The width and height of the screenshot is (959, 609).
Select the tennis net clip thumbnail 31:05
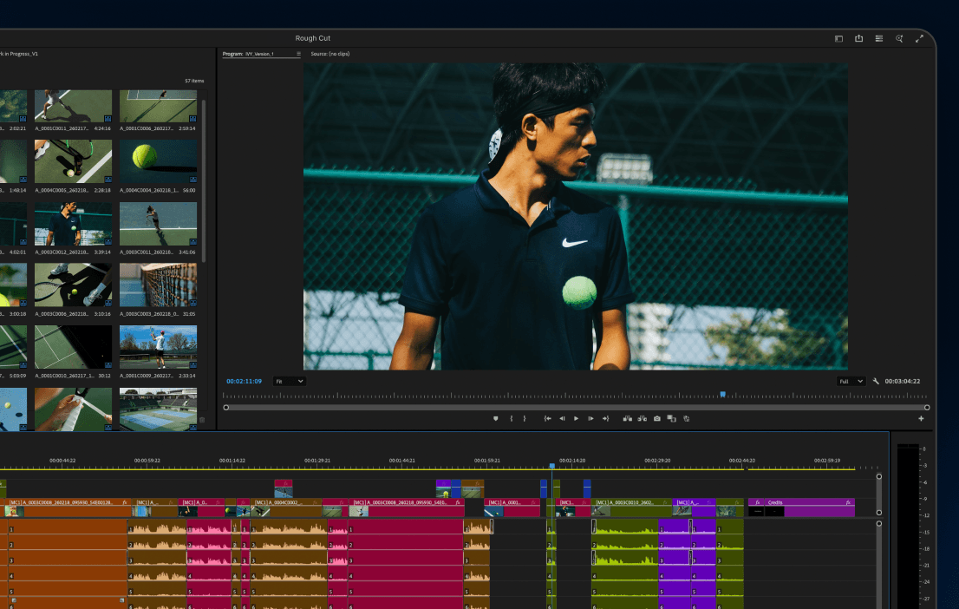click(x=159, y=285)
